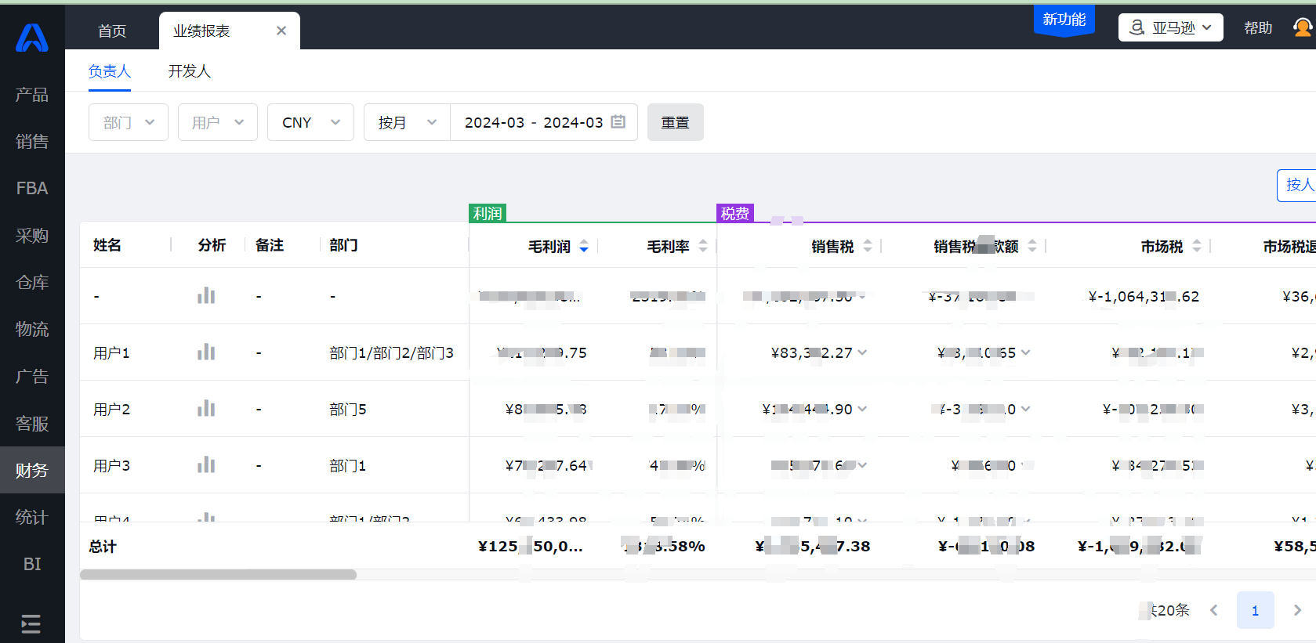Click the calendar icon in date range field

point(618,122)
